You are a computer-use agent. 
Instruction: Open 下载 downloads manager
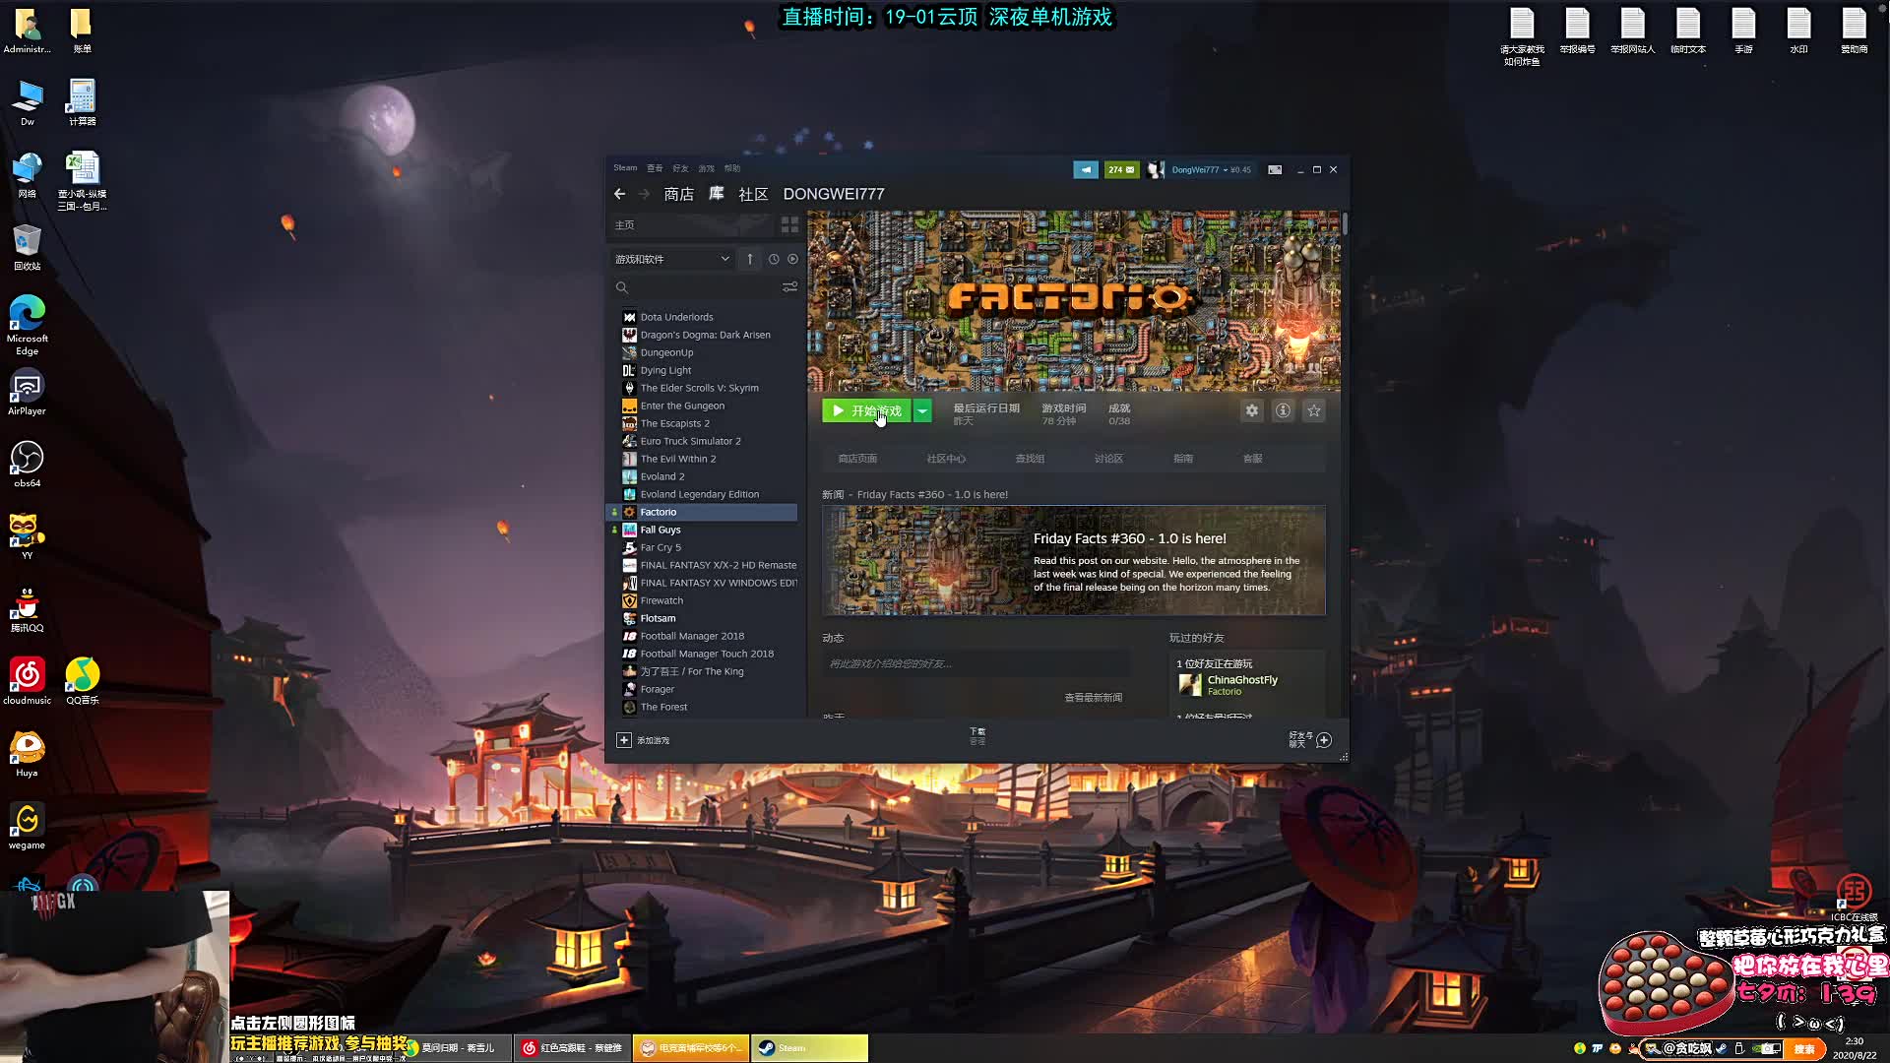tap(977, 736)
